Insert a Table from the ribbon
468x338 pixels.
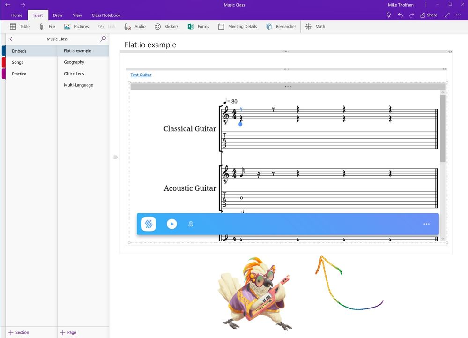(x=20, y=27)
